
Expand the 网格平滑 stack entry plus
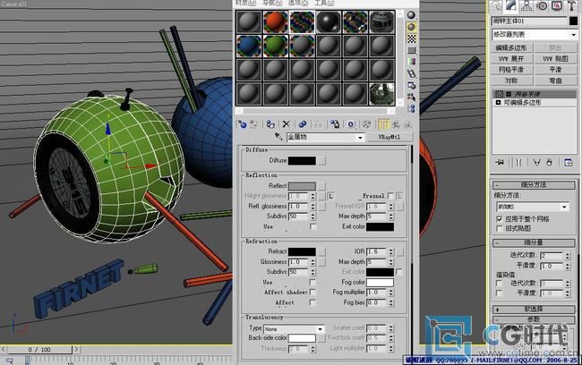(x=509, y=94)
